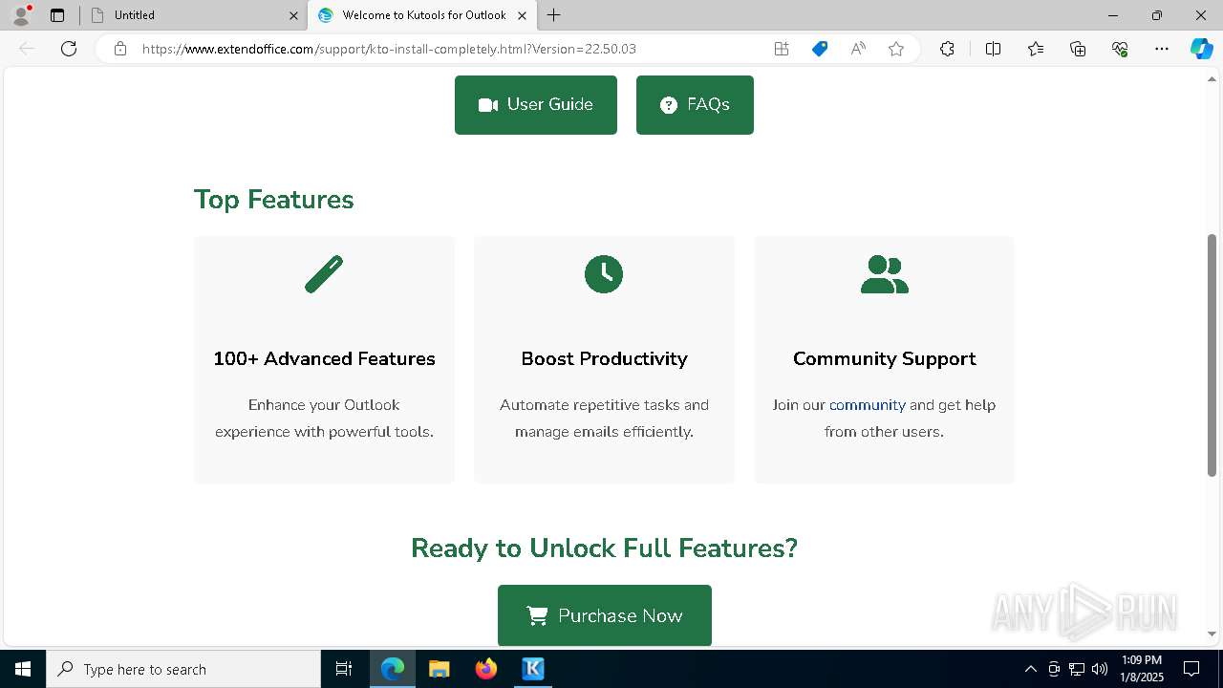Viewport: 1223px width, 688px height.
Task: Click the scrollbar down arrow
Action: (x=1212, y=634)
